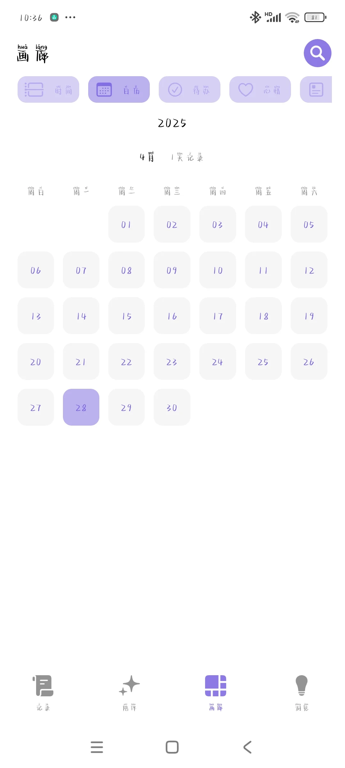Select the highlighted date 28

pyautogui.click(x=81, y=407)
